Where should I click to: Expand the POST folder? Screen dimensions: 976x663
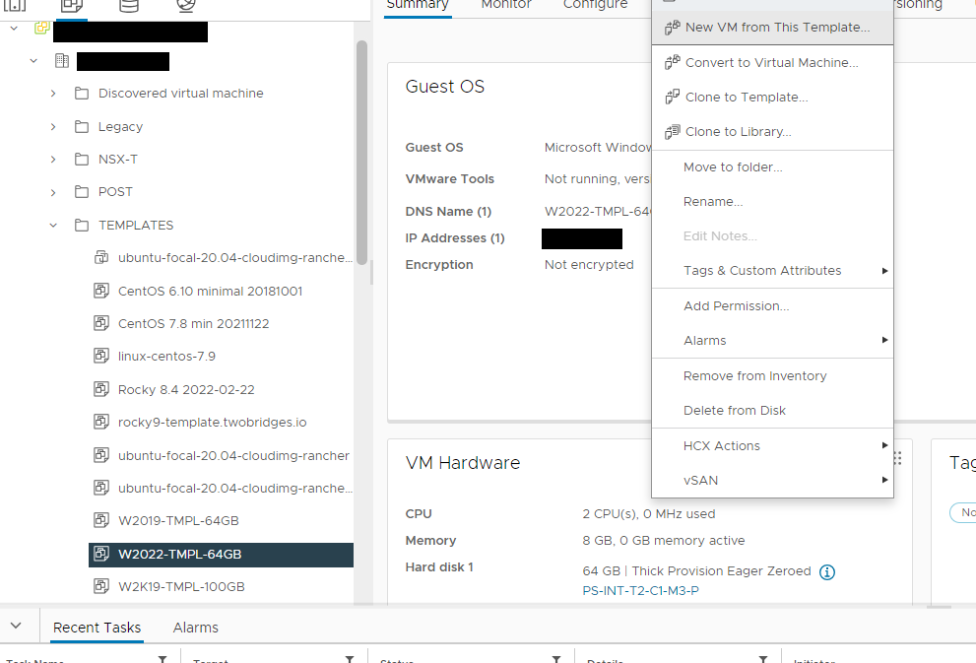click(53, 192)
